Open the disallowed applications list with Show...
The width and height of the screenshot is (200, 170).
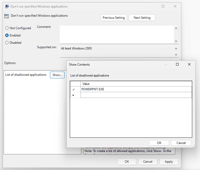point(57,75)
